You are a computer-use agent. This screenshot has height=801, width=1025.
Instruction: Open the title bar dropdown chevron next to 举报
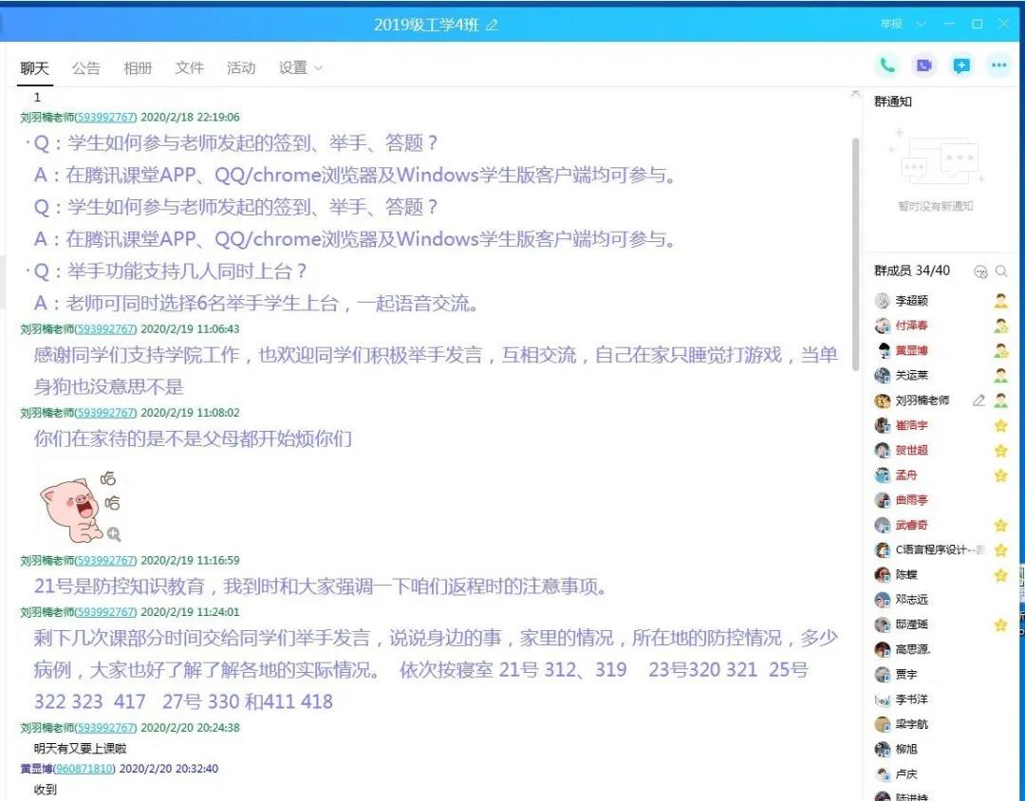921,24
